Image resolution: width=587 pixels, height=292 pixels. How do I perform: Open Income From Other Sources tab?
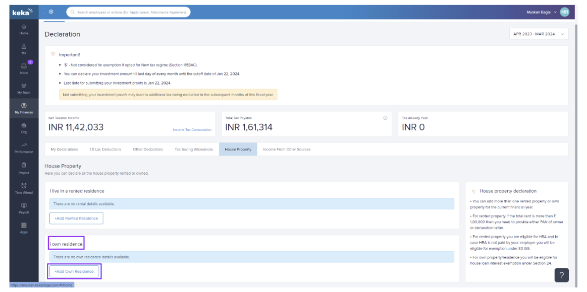[287, 150]
